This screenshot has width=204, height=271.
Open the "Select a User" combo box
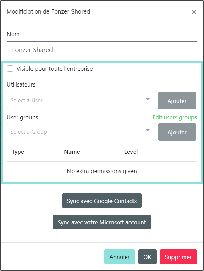[x=76, y=100]
